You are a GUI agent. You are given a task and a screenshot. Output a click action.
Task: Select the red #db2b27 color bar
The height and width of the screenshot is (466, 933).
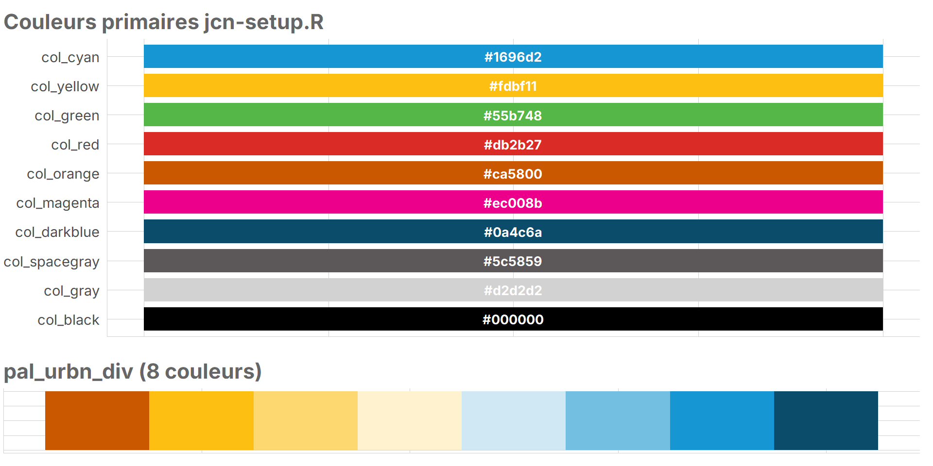point(513,144)
